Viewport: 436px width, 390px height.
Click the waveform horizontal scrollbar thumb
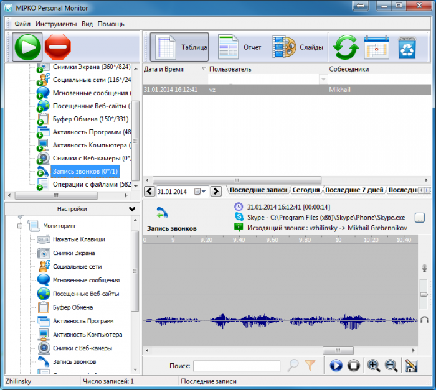click(338, 351)
